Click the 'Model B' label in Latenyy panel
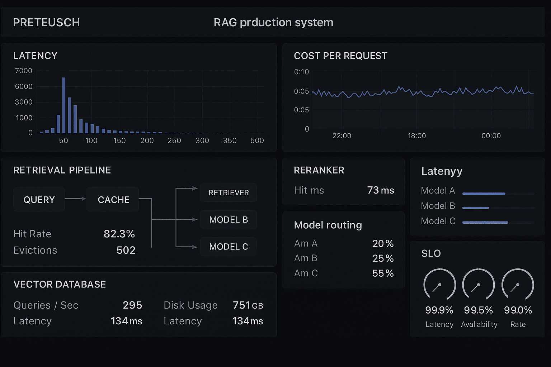Viewport: 551px width, 367px height. tap(438, 206)
